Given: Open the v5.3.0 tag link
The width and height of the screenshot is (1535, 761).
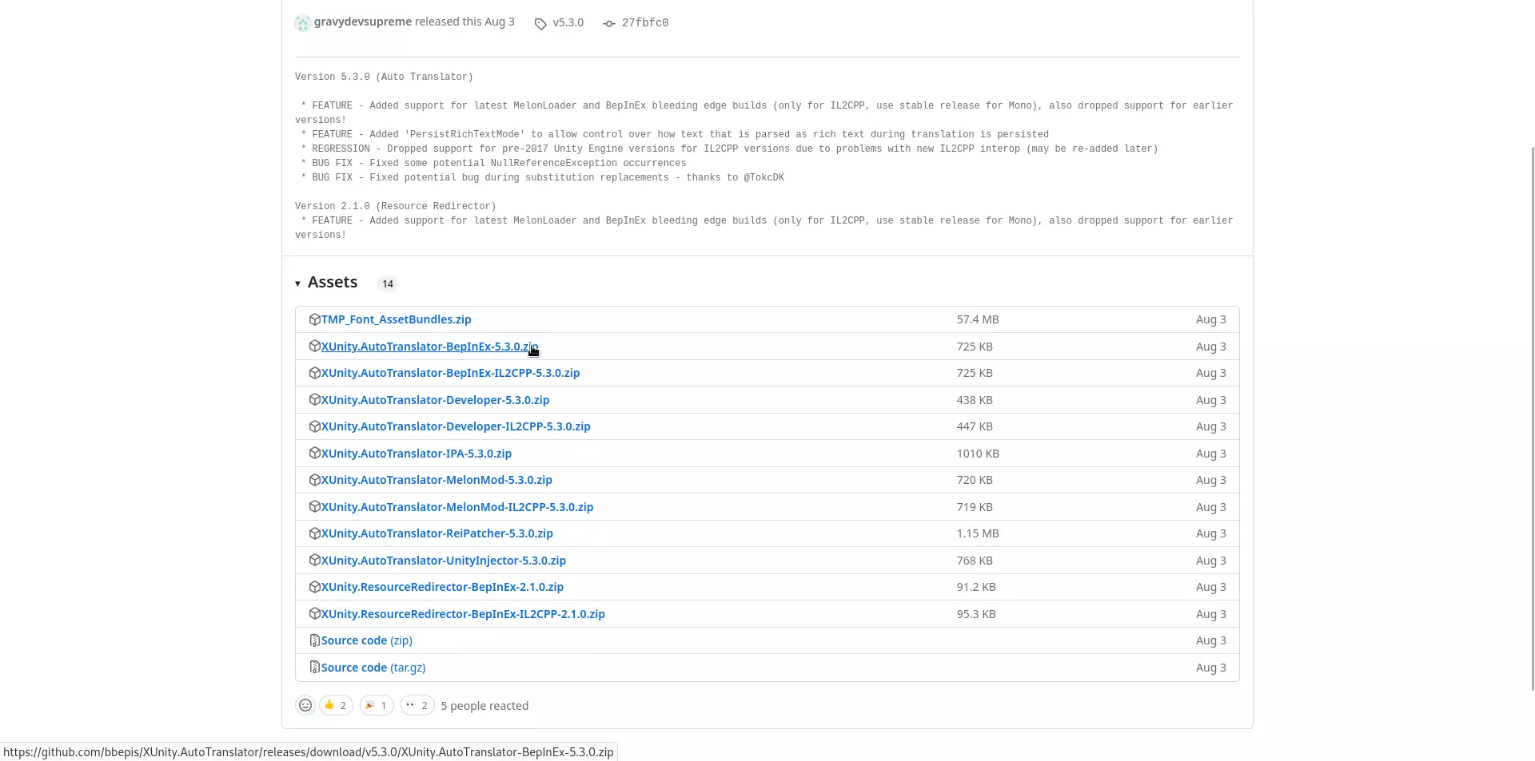Looking at the screenshot, I should coord(568,22).
